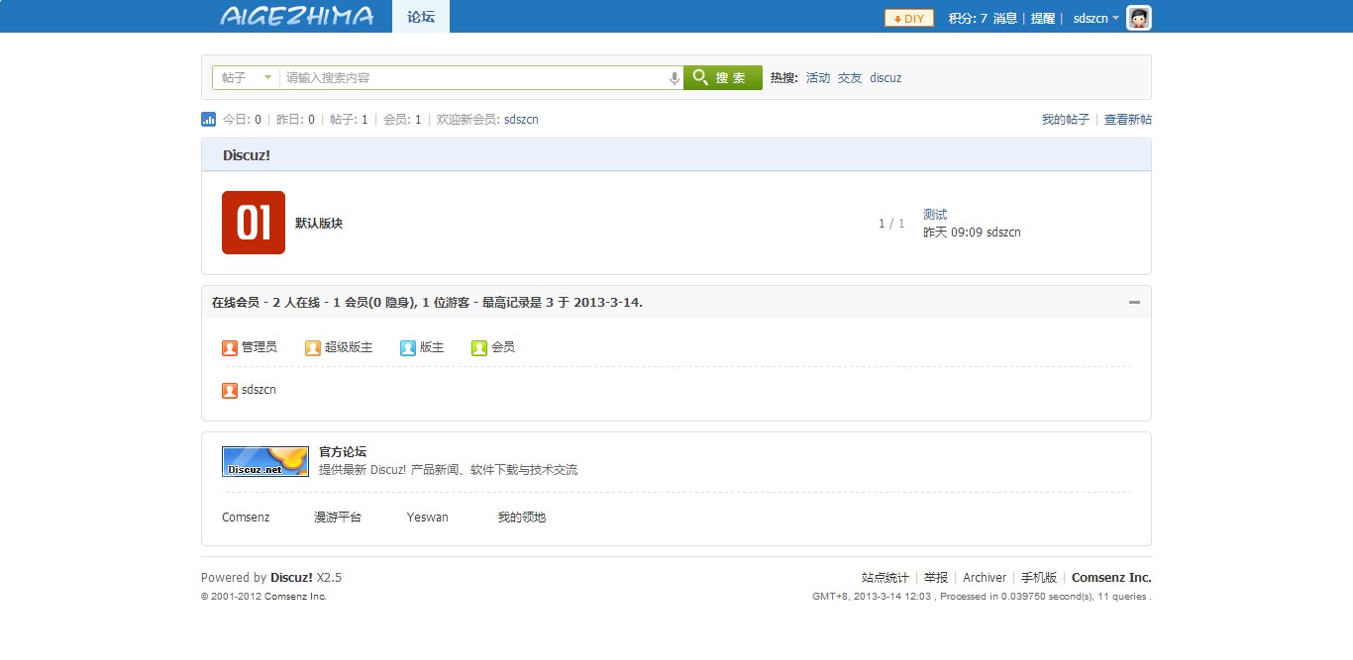Select the hot search term 交友
This screenshot has width=1353, height=660.
point(850,78)
